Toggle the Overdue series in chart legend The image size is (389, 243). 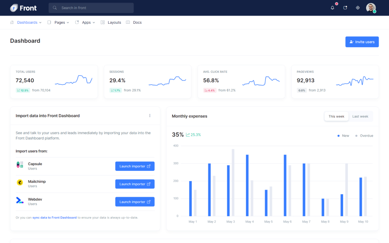364,136
